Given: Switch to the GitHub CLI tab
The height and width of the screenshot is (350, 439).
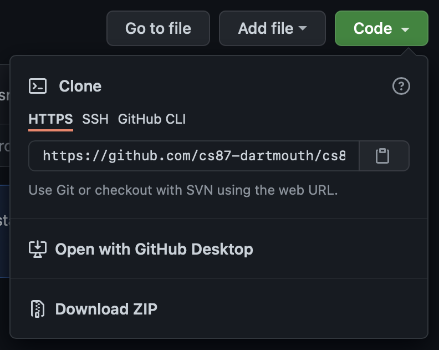Looking at the screenshot, I should [152, 119].
